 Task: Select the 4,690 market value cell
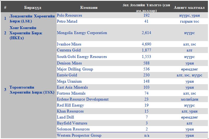point(146,44)
